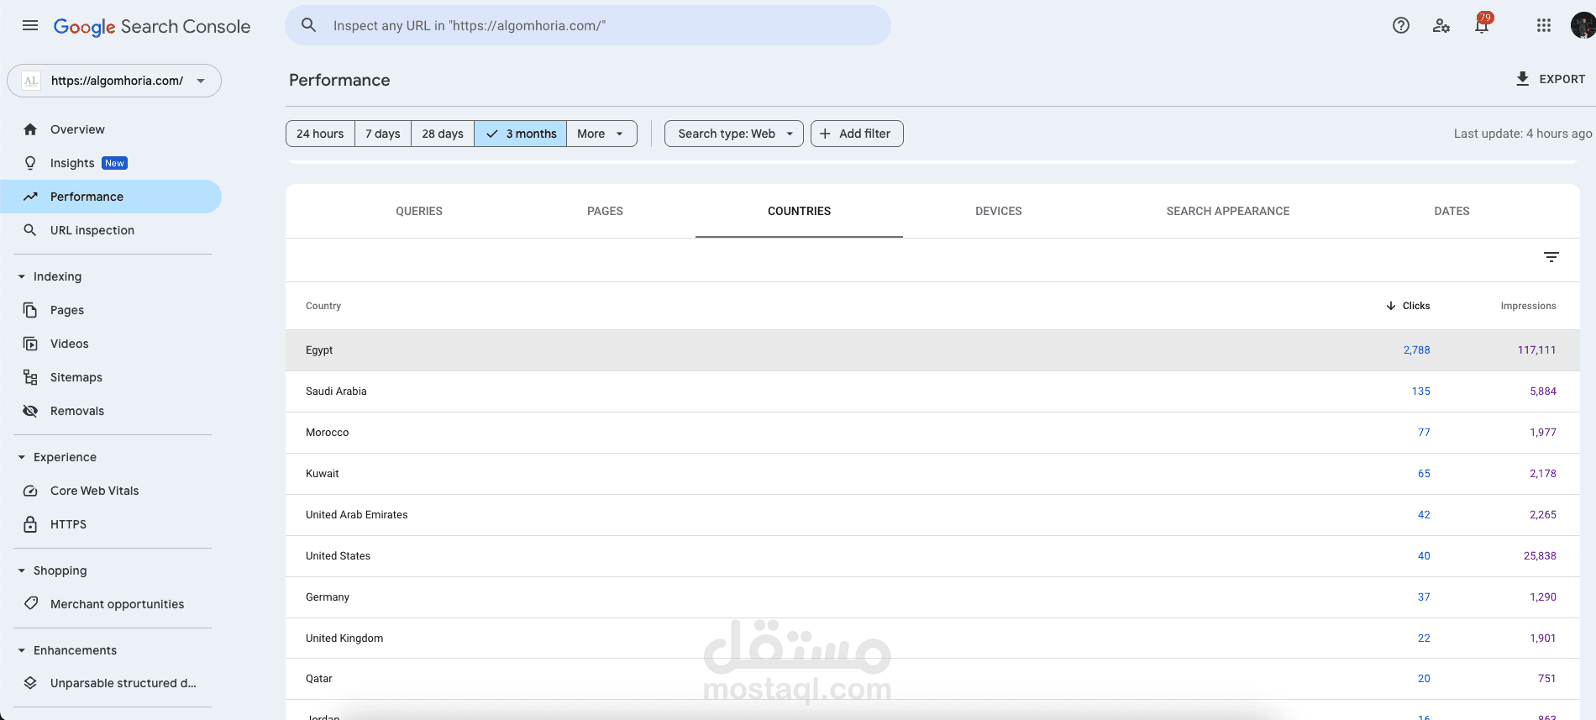Open the Sitemaps page link
The image size is (1596, 720).
click(76, 377)
